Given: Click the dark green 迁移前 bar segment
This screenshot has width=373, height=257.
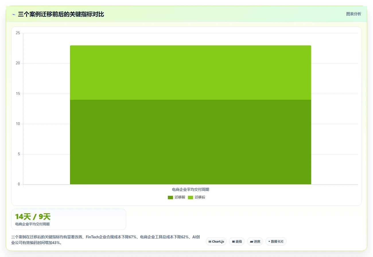Looking at the screenshot, I should coord(191,142).
